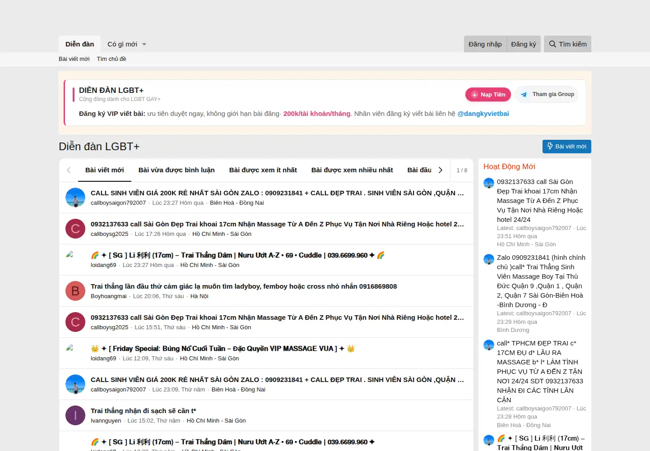Click the Hà Nội location link
Screen dimensions: 650x451
[x=199, y=296]
